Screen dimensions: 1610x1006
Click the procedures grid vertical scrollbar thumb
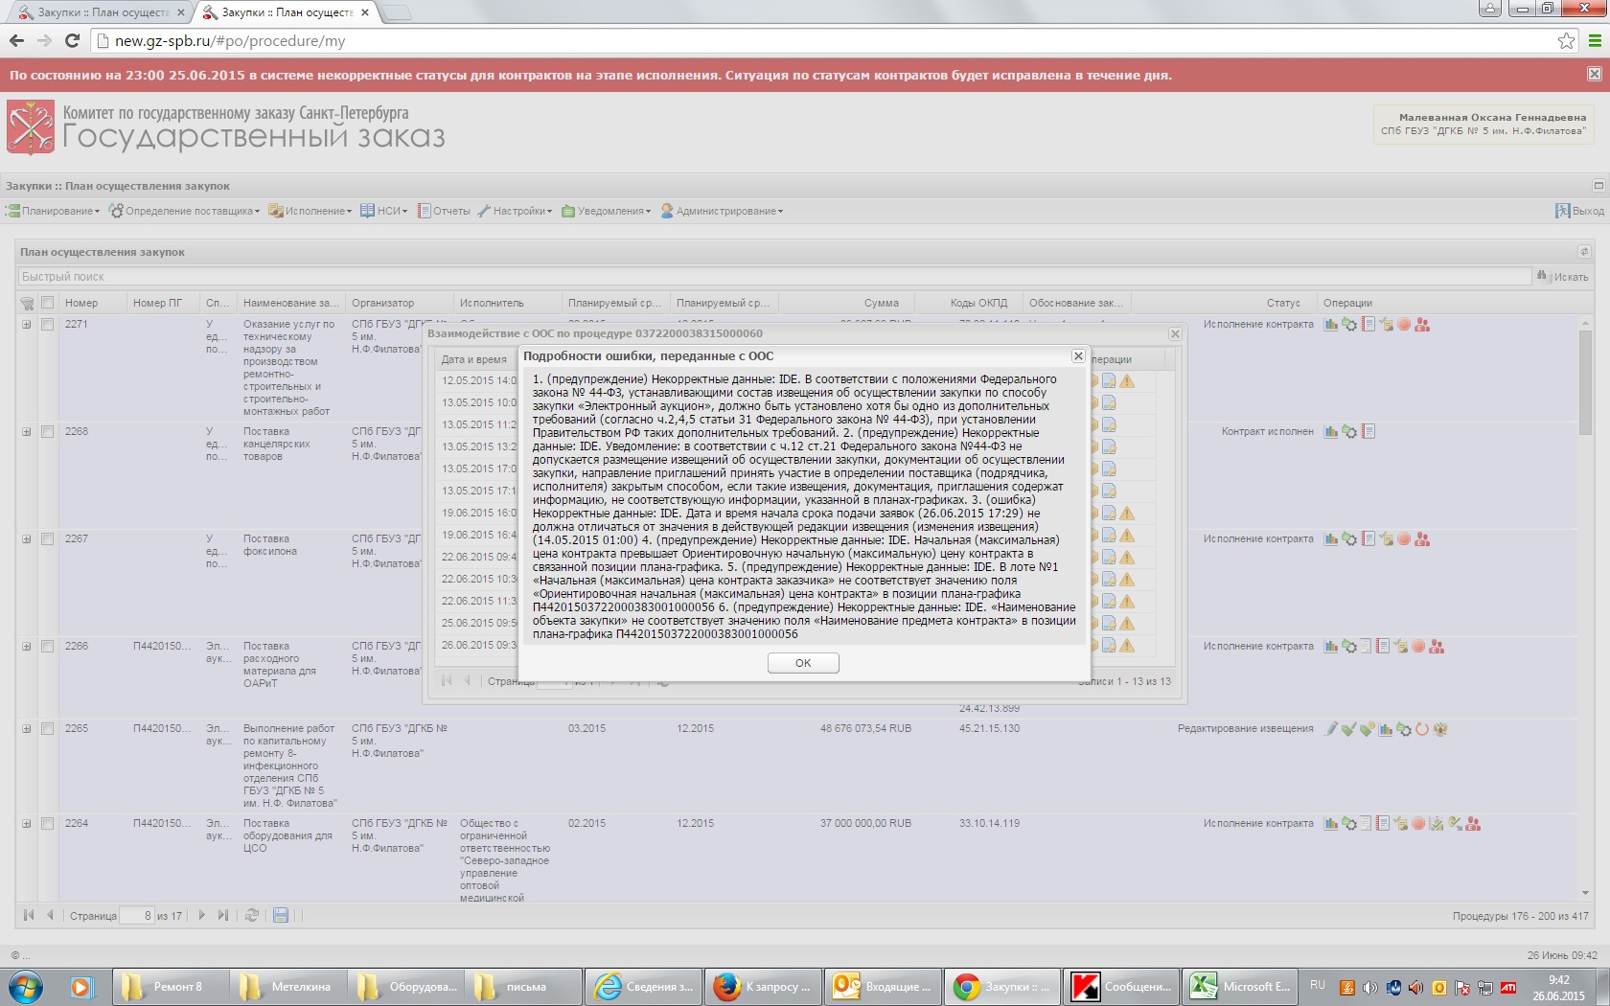1585,383
